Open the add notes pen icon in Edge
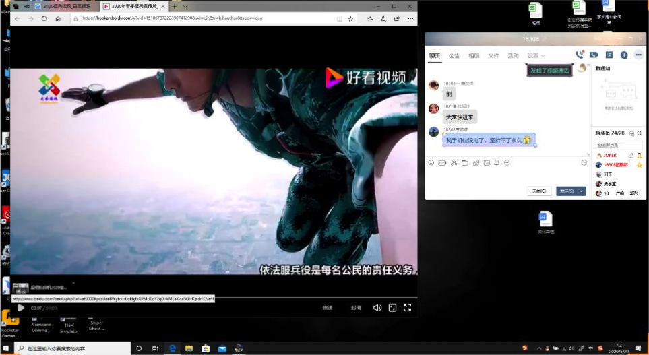Screen dimensions: 649x355 [383, 19]
